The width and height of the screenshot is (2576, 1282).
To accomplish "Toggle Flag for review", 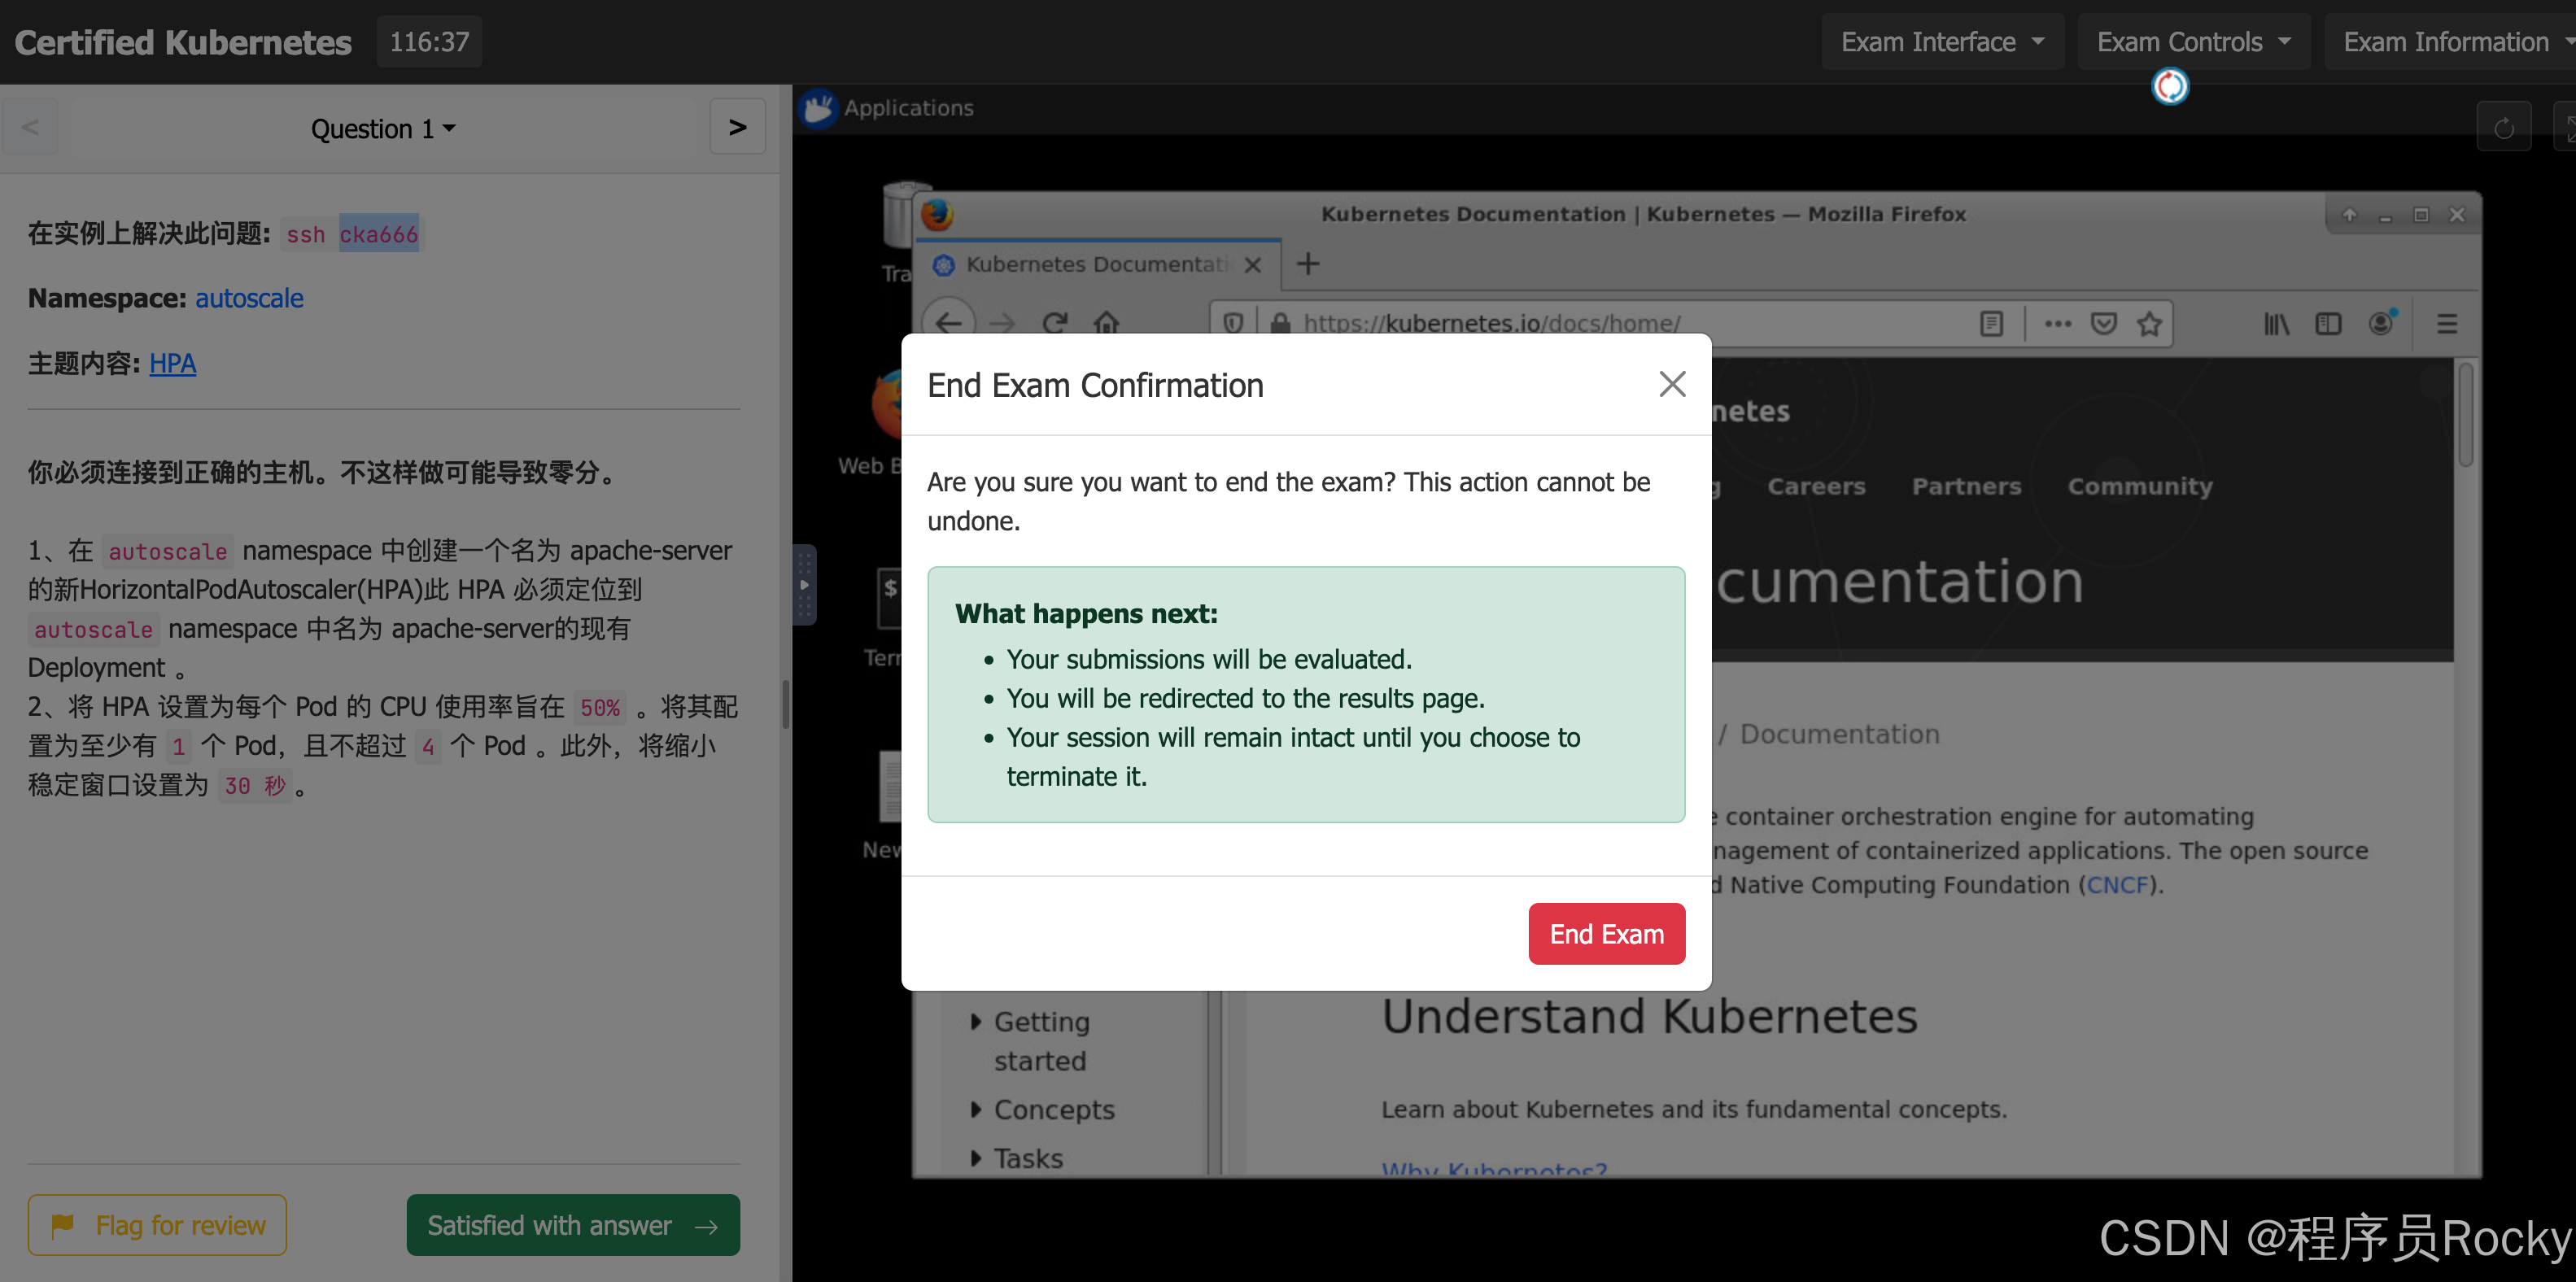I will tap(157, 1224).
